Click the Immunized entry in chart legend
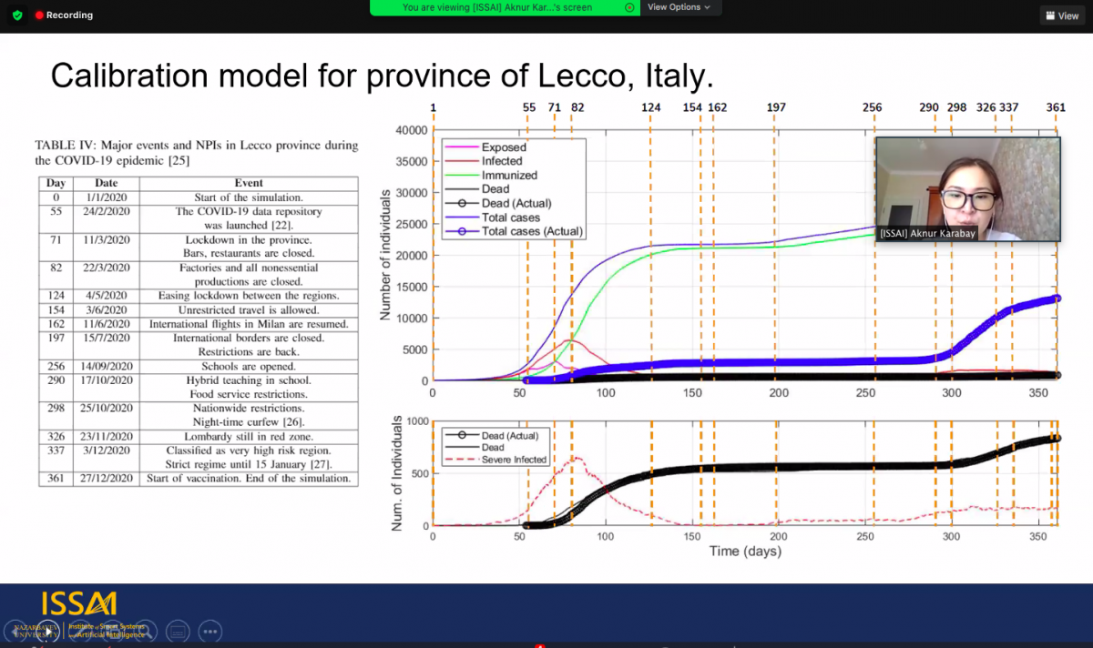 click(509, 175)
